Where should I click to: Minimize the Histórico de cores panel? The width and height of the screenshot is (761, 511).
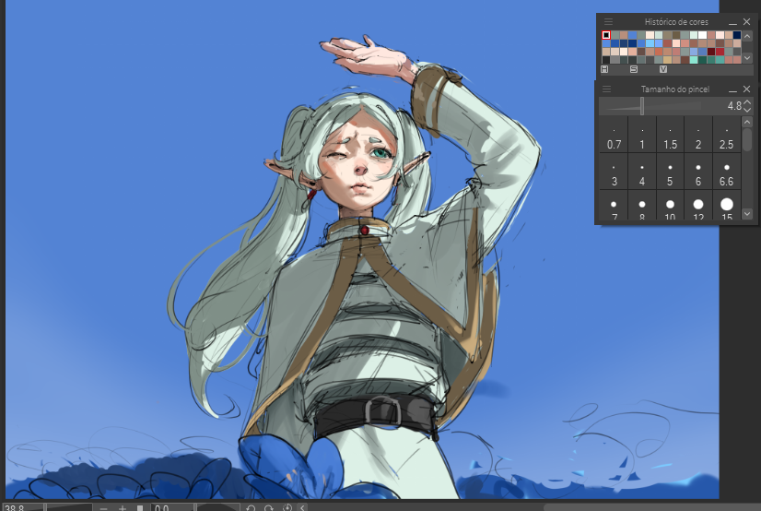point(732,22)
